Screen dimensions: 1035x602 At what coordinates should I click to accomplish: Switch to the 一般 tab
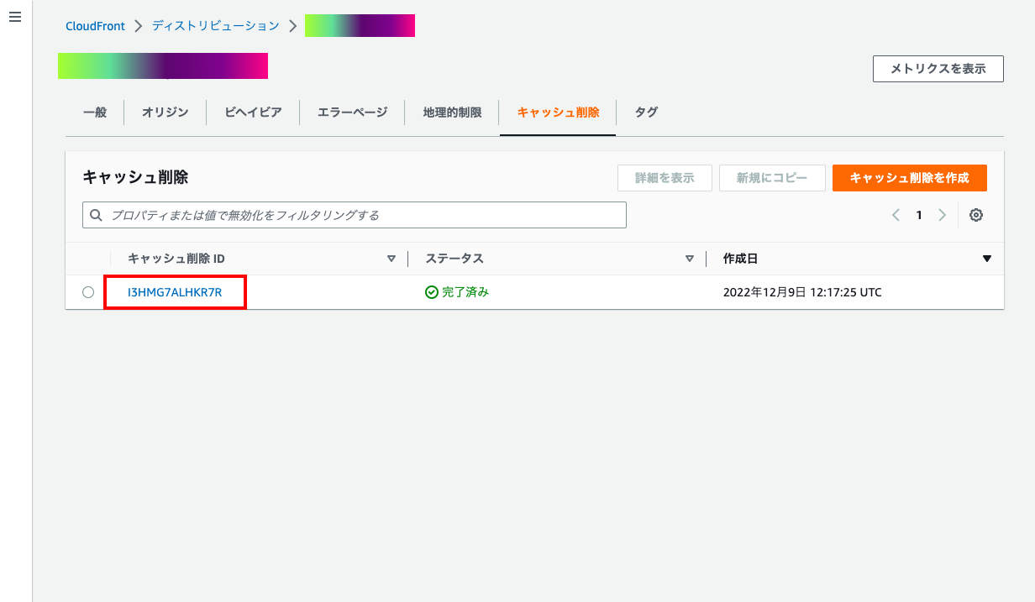95,113
